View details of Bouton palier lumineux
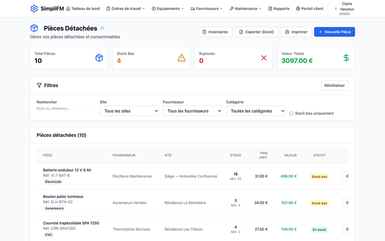385x241 pixels. pos(345,202)
